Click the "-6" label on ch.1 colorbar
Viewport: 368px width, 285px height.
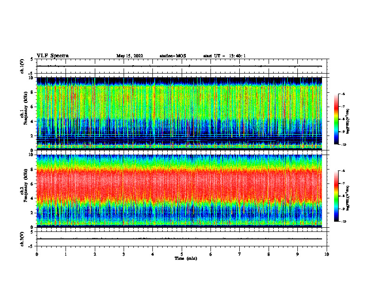pos(343,94)
